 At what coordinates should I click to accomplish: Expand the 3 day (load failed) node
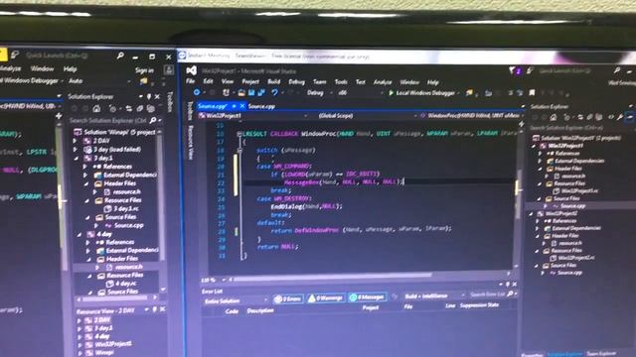pos(76,149)
